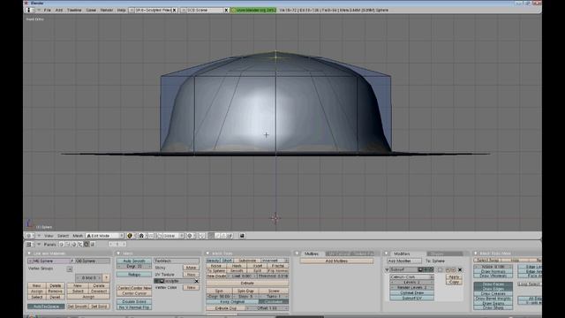Click Center Cursor
The height and width of the screenshot is (318, 565).
click(134, 293)
